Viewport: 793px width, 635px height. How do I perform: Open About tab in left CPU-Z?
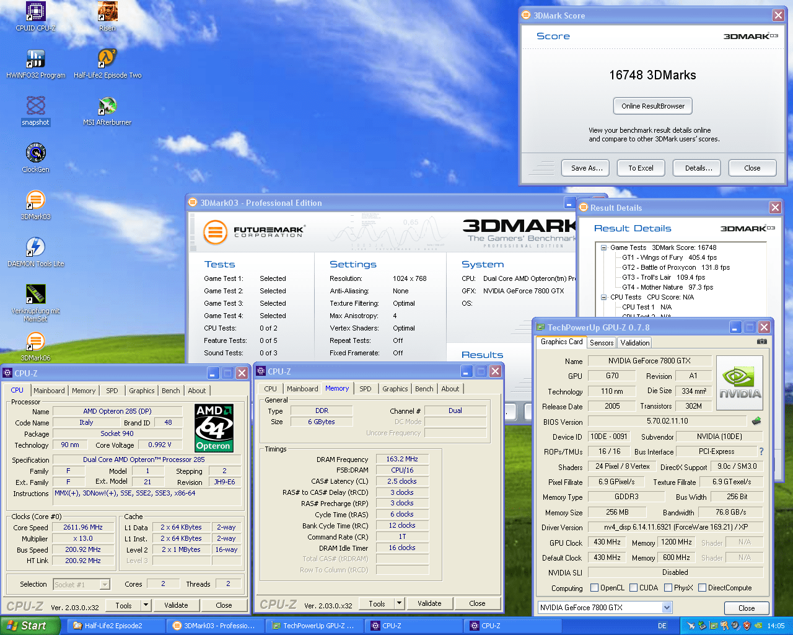pyautogui.click(x=197, y=391)
